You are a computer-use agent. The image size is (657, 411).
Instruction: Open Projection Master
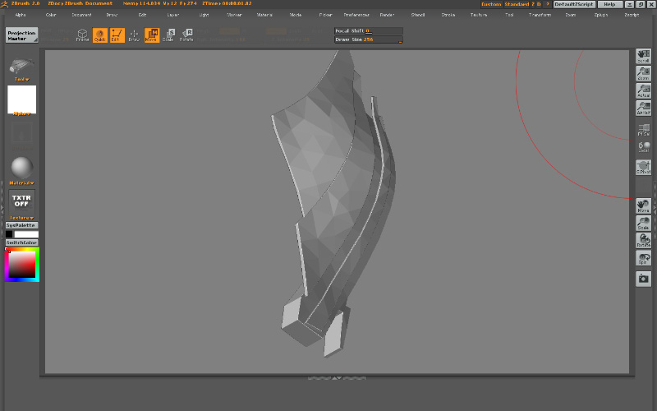tap(22, 35)
